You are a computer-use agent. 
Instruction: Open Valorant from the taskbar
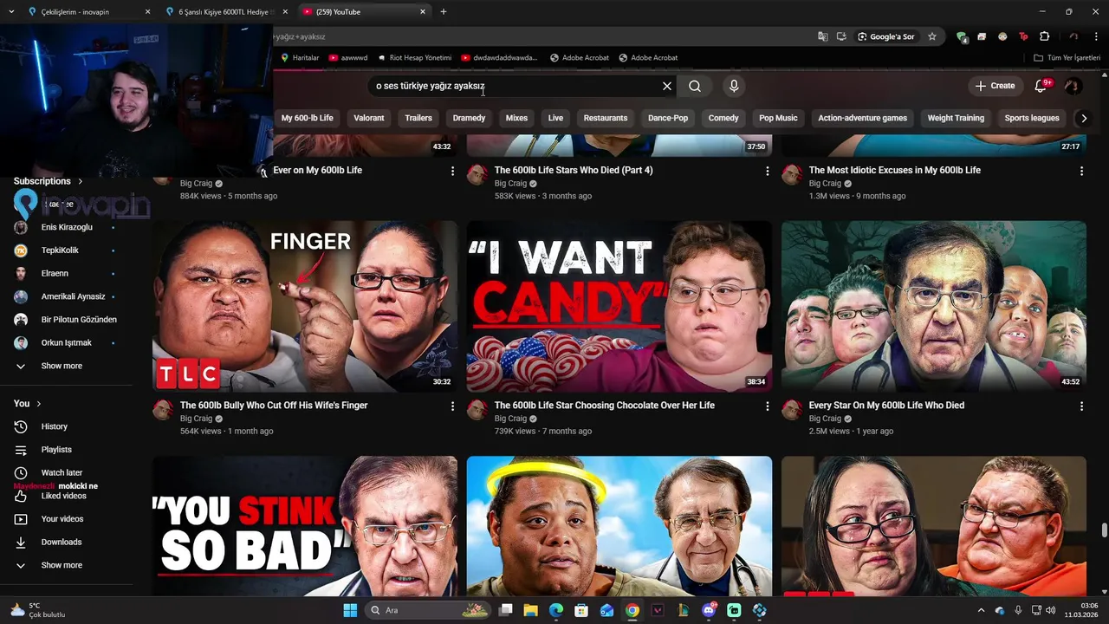pos(658,610)
